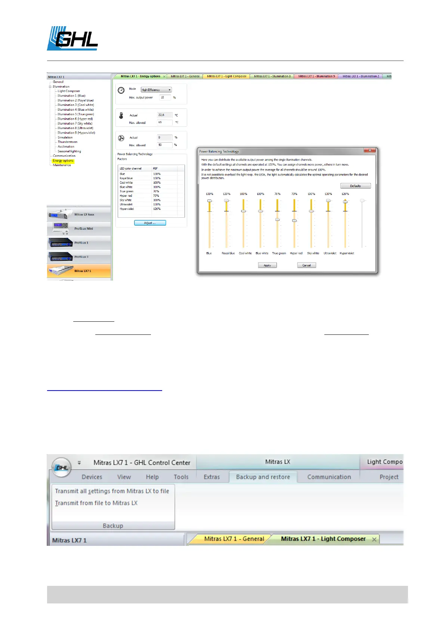
Task: Select Thunderstorm in the tree
Action: tap(68, 142)
